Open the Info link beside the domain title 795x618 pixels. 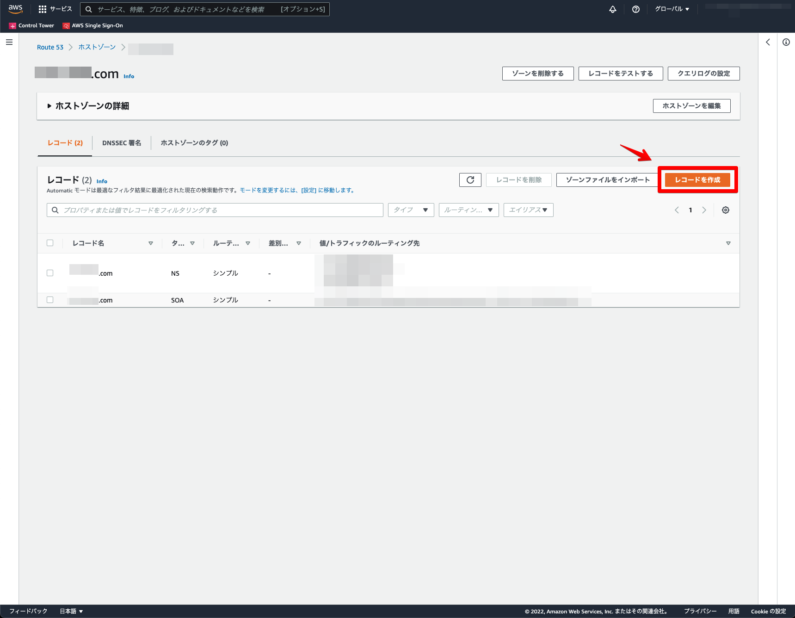[x=129, y=76]
